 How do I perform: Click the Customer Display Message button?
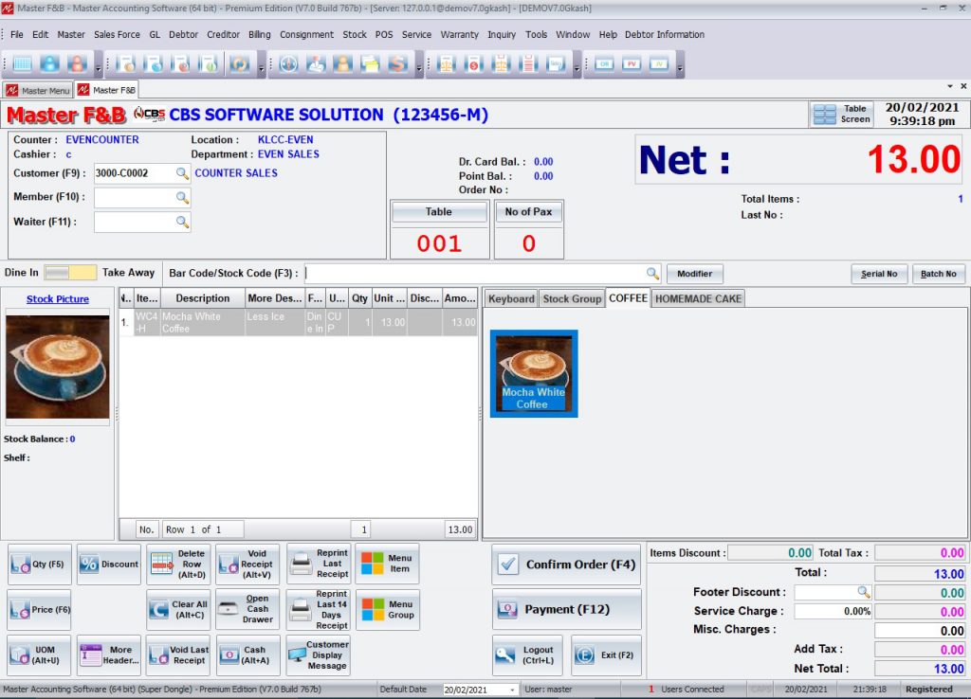319,655
